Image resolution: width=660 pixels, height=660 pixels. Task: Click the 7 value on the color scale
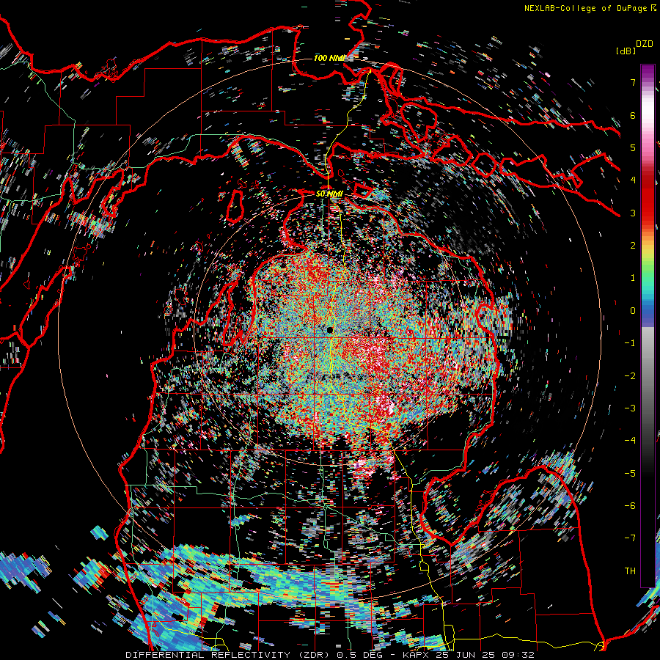click(633, 82)
